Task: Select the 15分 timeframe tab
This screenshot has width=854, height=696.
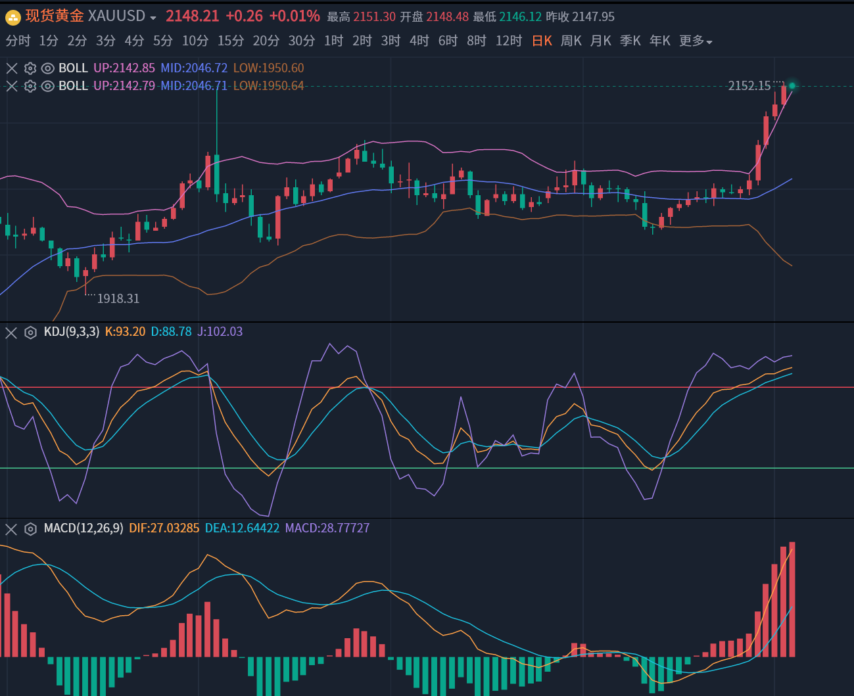Action: tap(231, 41)
